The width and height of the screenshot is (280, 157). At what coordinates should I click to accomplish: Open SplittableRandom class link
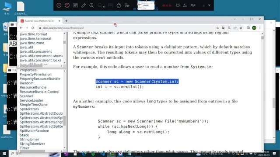click(34, 131)
